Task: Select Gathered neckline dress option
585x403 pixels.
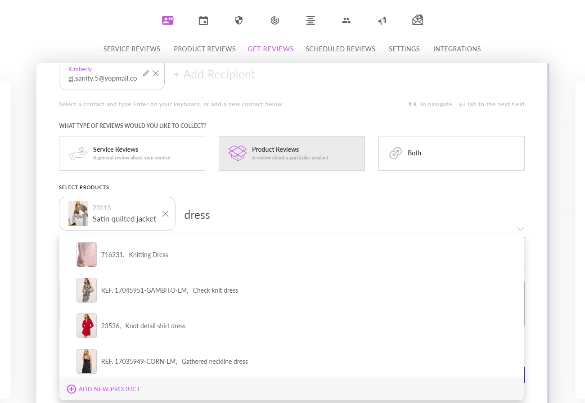Action: coord(292,362)
